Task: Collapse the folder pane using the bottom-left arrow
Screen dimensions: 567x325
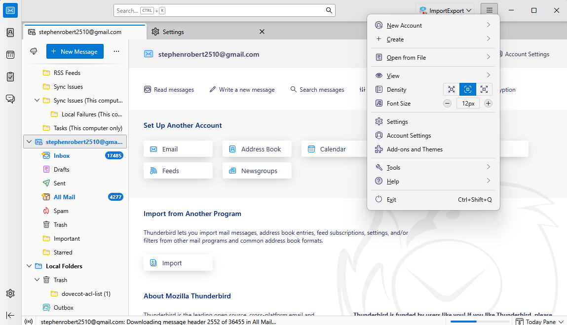Action: [10, 315]
